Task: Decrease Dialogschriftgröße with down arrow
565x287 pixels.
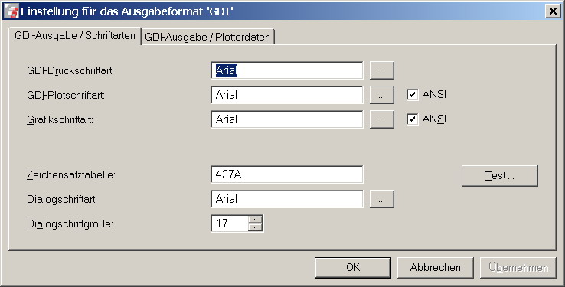Action: pyautogui.click(x=255, y=227)
